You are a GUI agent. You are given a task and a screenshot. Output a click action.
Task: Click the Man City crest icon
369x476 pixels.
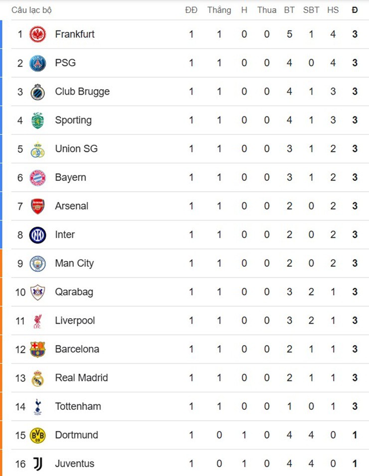click(x=37, y=263)
